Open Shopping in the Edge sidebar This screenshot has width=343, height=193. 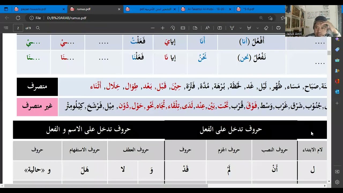point(337,50)
